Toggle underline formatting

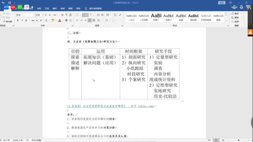click(26, 20)
